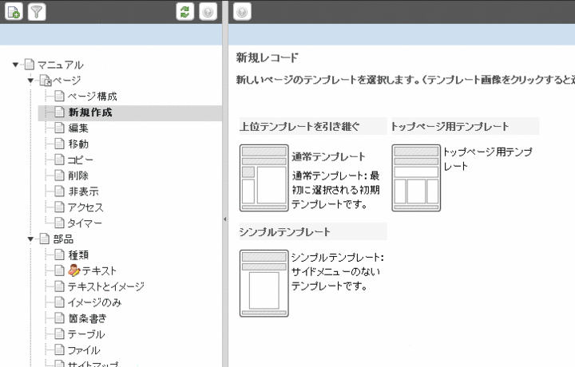Viewport: 575px width, 367px height.
Task: Collapse the ページ tree branch
Action: pyautogui.click(x=30, y=81)
